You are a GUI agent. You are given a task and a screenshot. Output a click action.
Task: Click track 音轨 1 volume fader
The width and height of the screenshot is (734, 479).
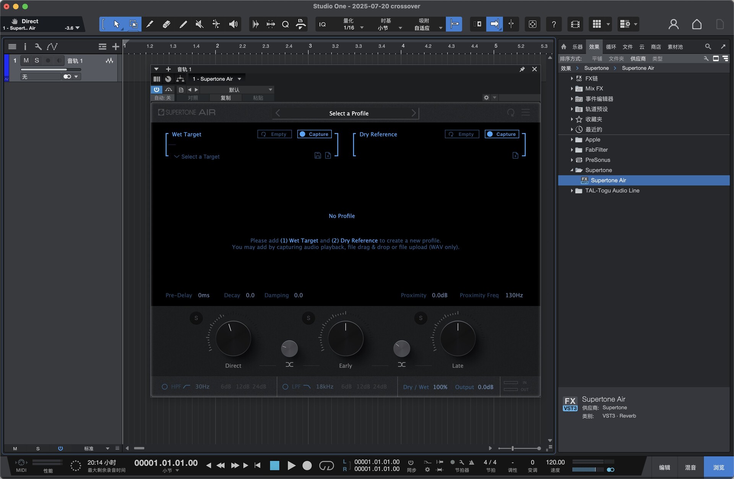[x=50, y=70]
